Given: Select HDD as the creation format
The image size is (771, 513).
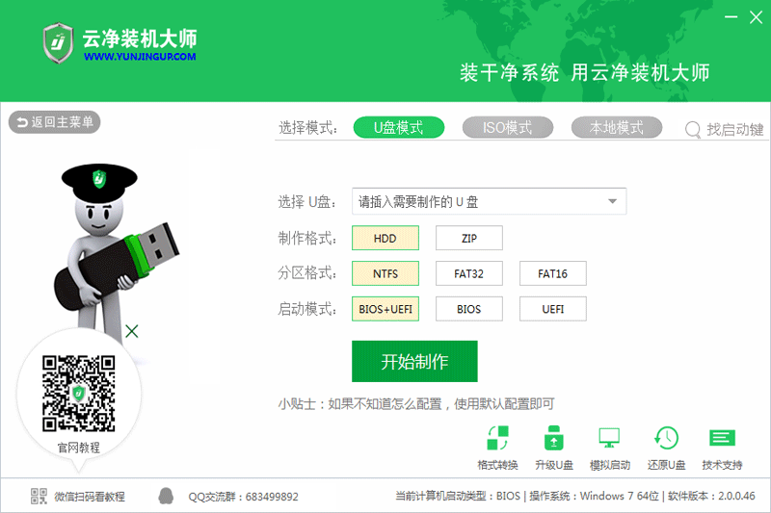Looking at the screenshot, I should click(x=385, y=238).
